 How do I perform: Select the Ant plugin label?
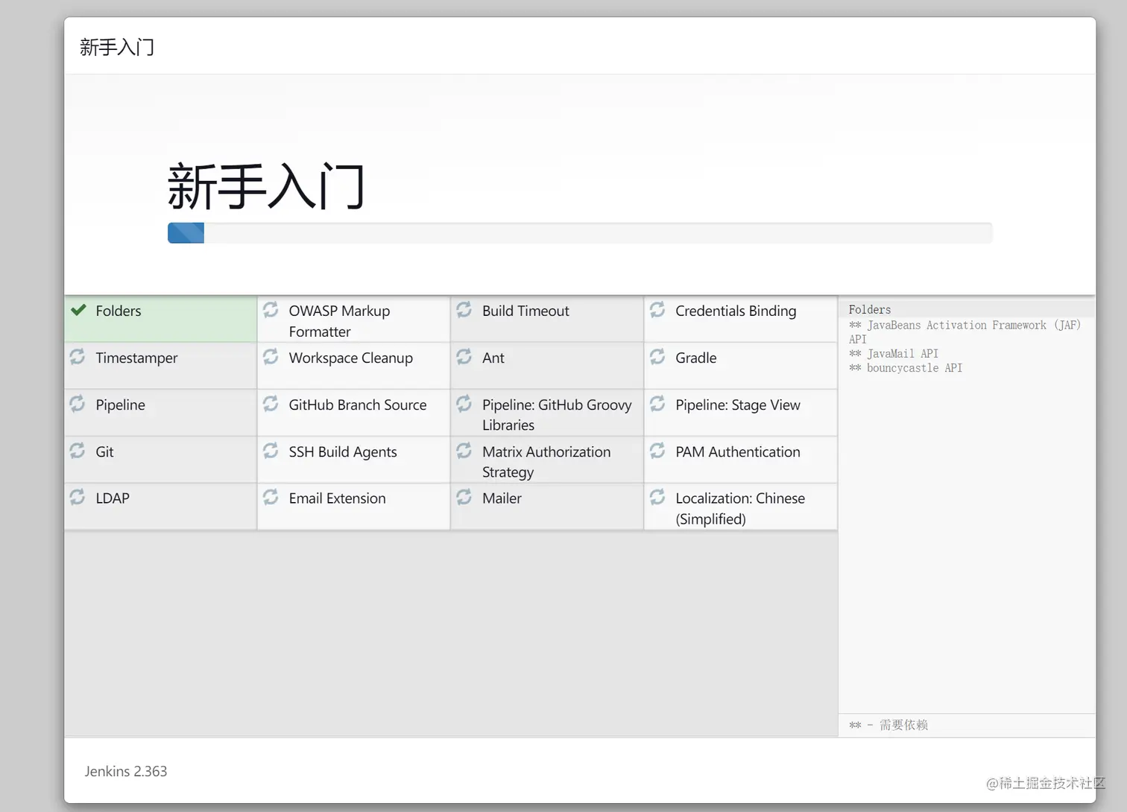tap(493, 358)
